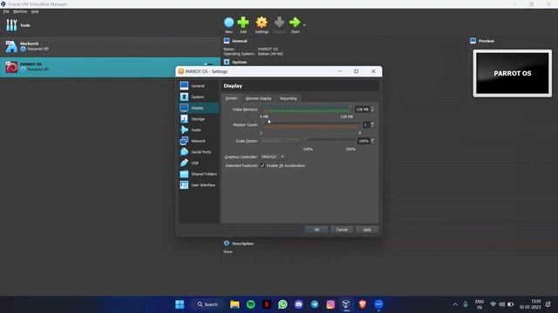This screenshot has height=313, width=558.
Task: Open the Scale Factor monitor dropdown
Action: point(281,141)
